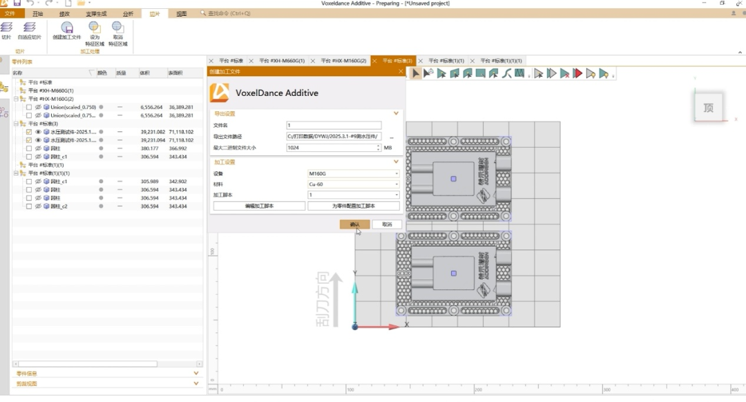Switch to the 平台 #标准(1)(1)(1) document tab
The height and width of the screenshot is (402, 746).
tap(501, 61)
